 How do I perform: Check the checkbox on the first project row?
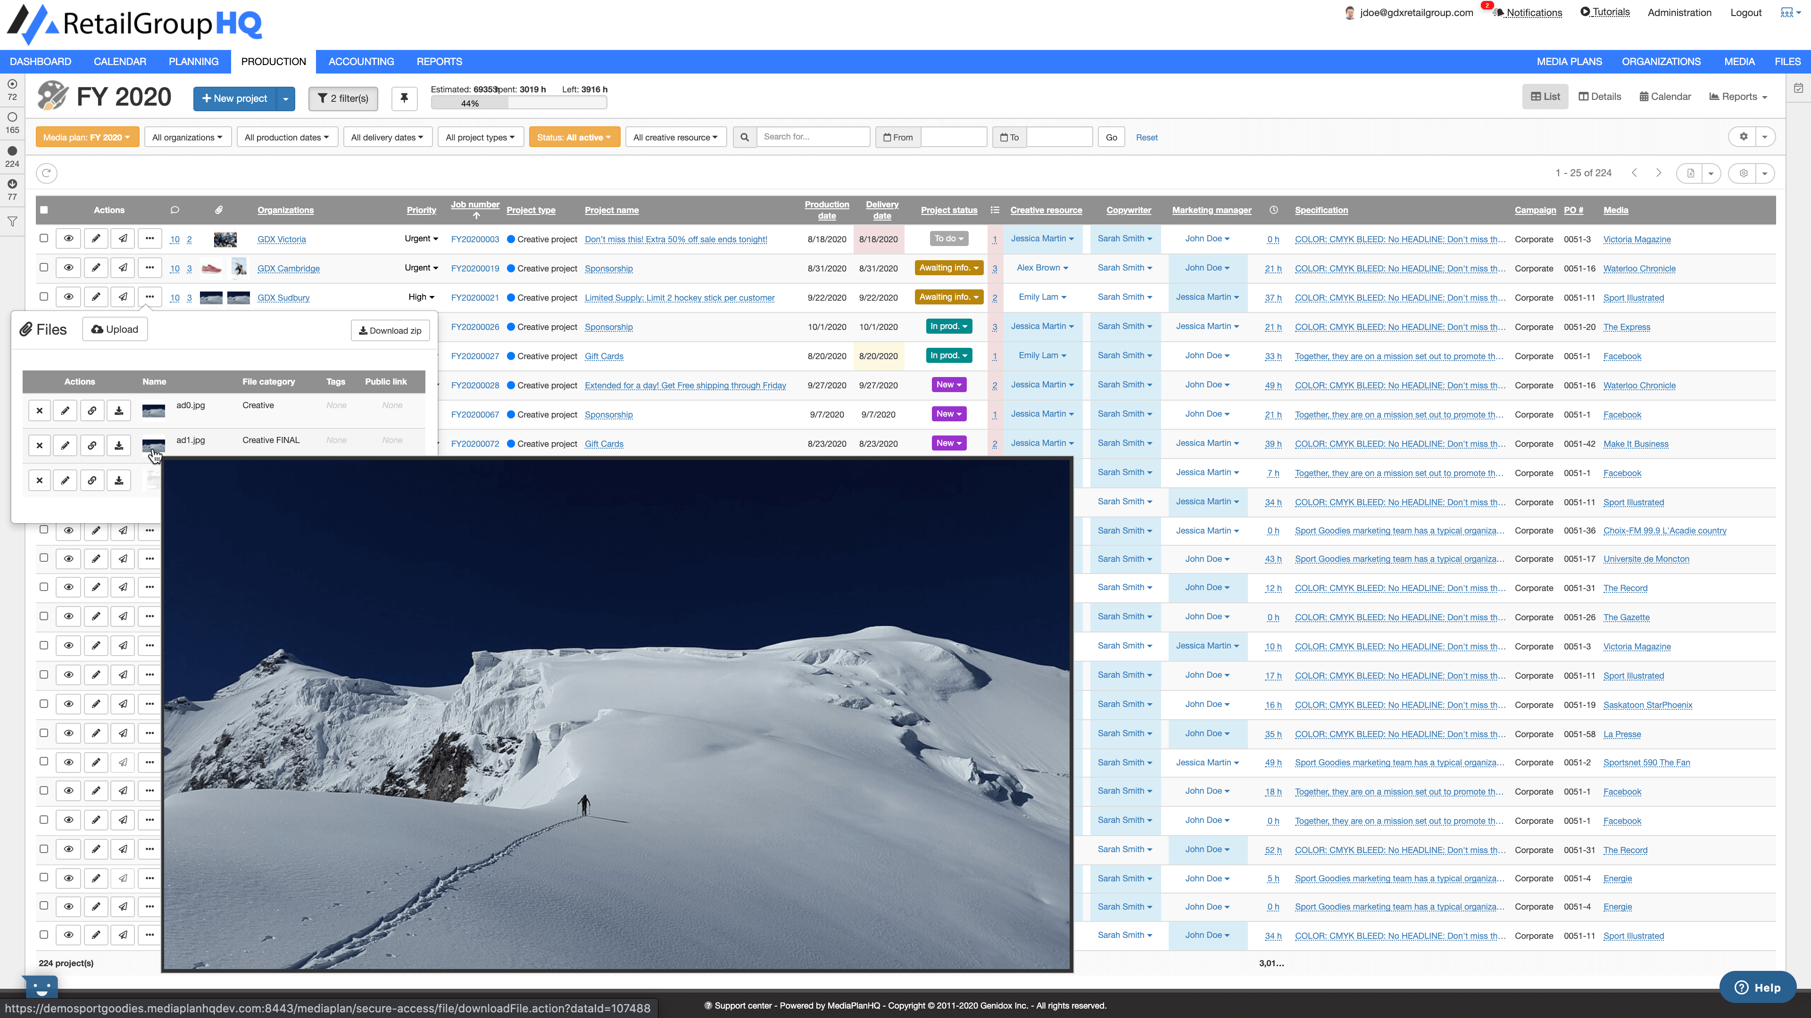point(43,238)
